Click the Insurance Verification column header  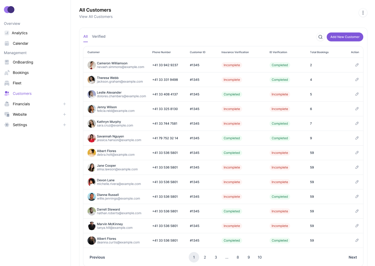pyautogui.click(x=235, y=52)
